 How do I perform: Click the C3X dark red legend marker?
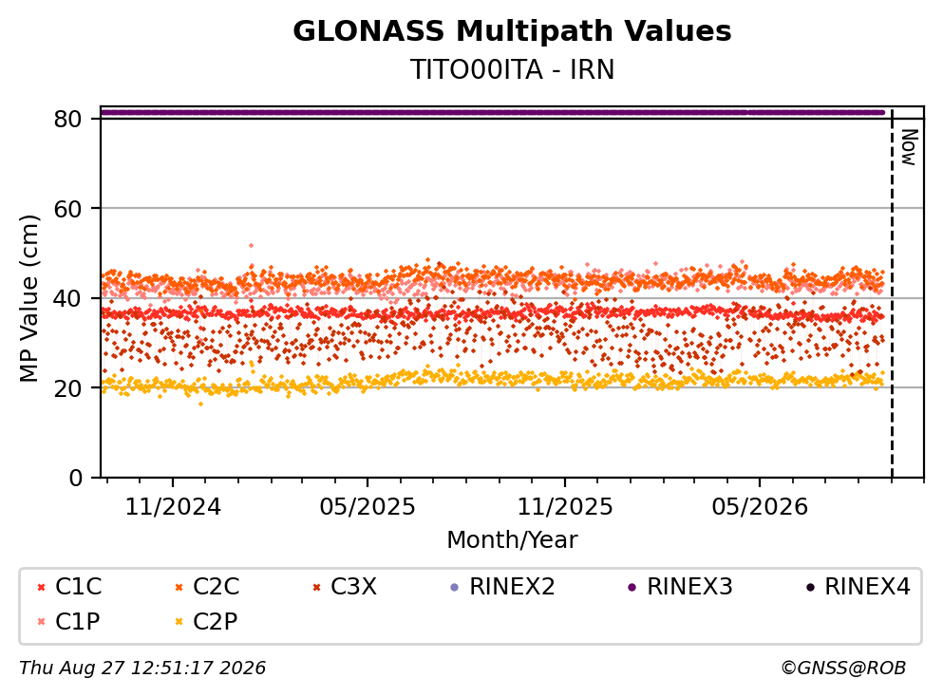click(x=316, y=587)
